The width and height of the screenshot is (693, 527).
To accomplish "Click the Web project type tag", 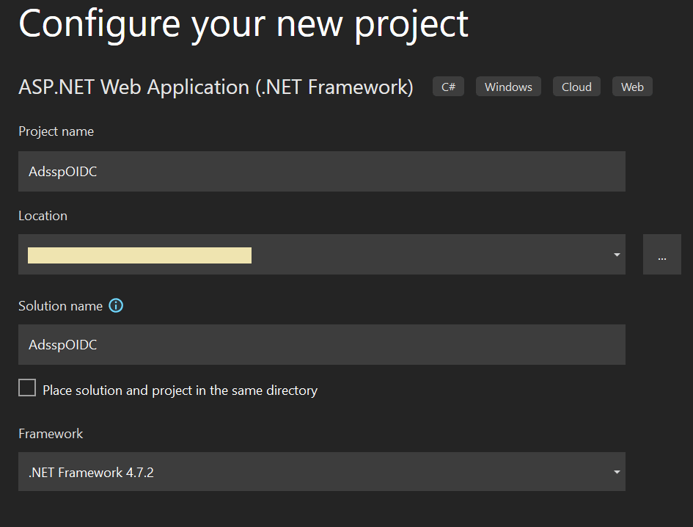I will [632, 87].
